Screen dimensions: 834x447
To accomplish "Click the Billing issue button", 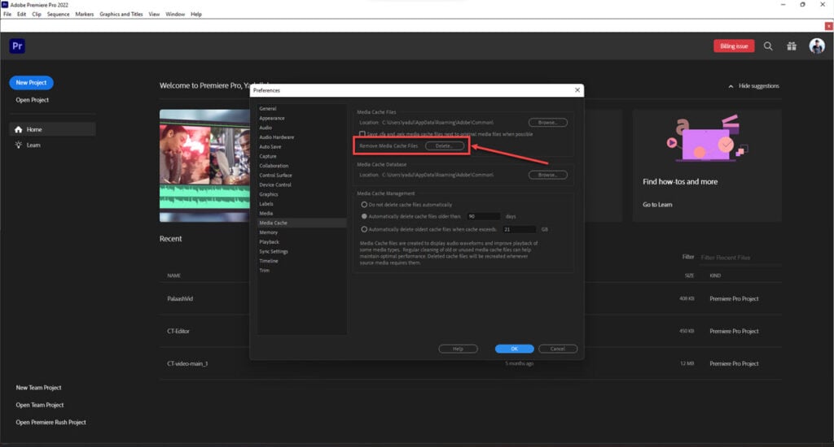I will pos(734,46).
